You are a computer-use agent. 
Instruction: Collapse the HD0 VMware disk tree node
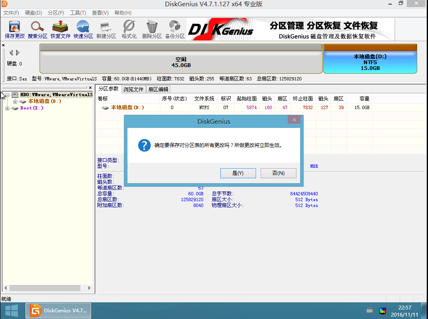tap(7, 95)
